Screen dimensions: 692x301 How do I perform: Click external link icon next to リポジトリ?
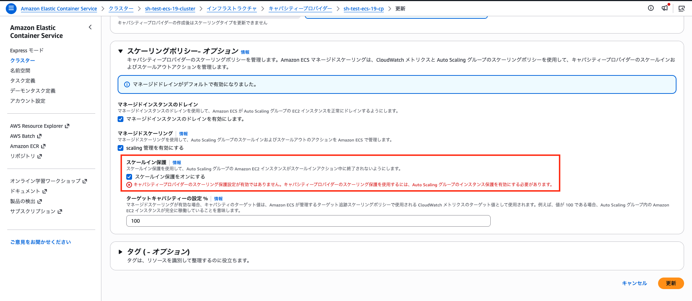[x=40, y=156]
